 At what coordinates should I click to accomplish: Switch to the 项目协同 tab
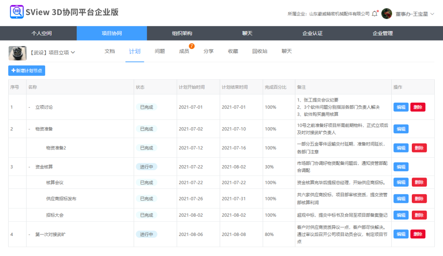click(x=111, y=33)
